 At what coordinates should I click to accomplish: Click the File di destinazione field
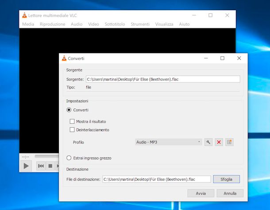[x=157, y=179]
